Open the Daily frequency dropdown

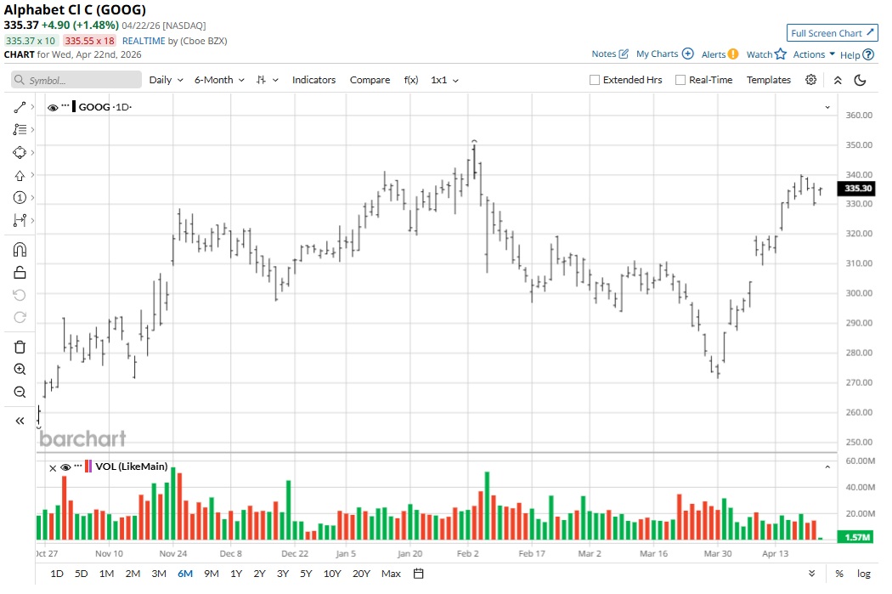pyautogui.click(x=166, y=80)
